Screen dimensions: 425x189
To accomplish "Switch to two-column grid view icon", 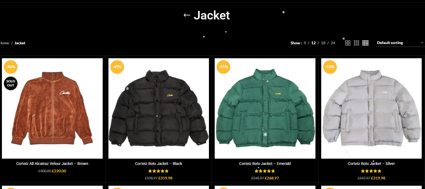I will (x=348, y=43).
